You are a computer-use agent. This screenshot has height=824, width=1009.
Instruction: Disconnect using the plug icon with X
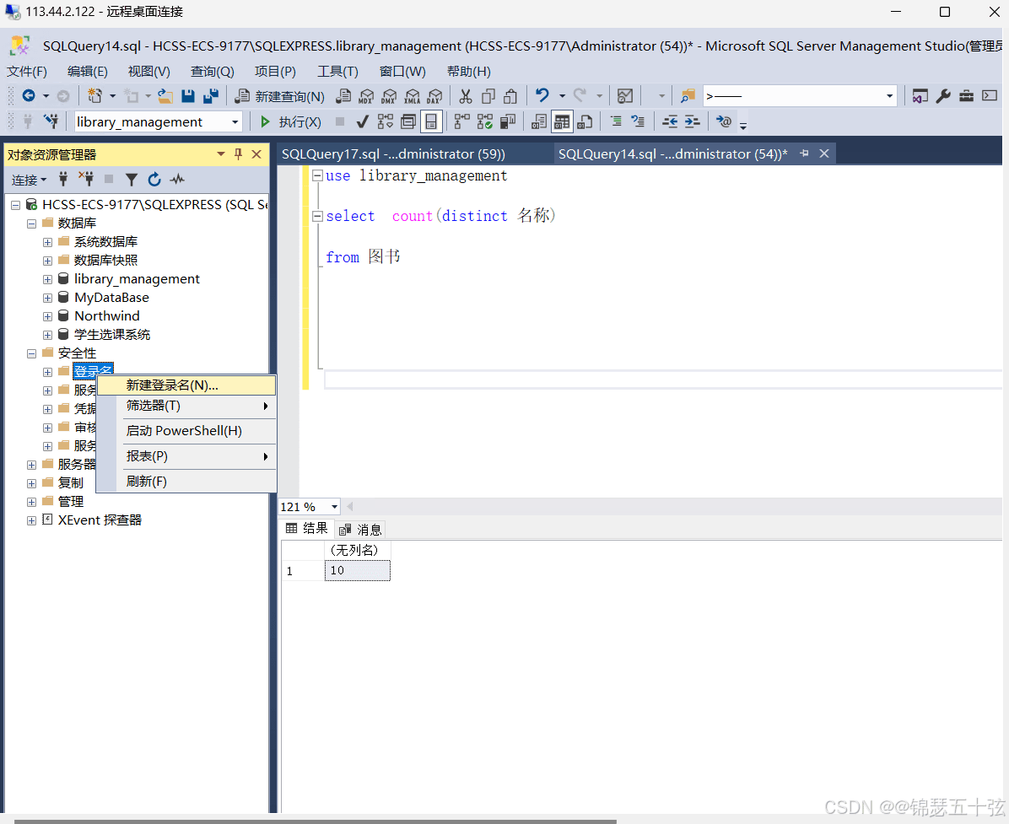(85, 180)
